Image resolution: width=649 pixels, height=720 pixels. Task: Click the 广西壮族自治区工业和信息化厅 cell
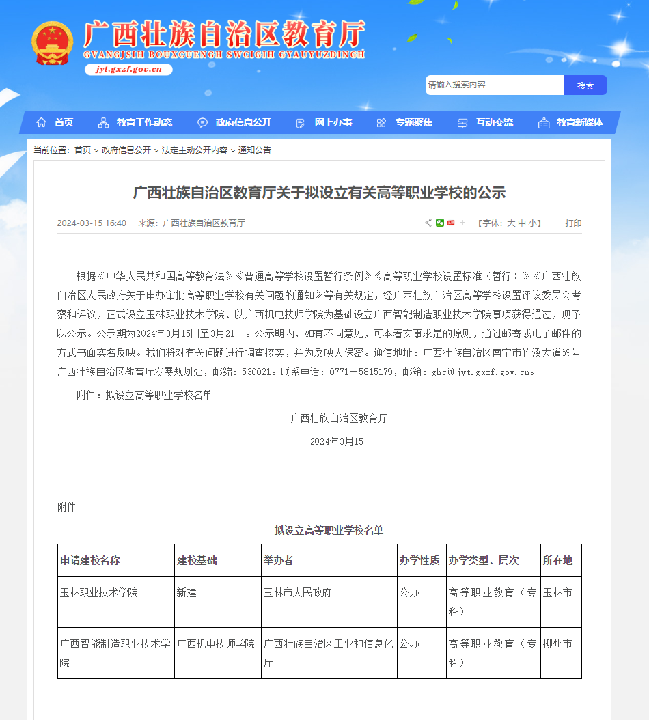pos(329,653)
